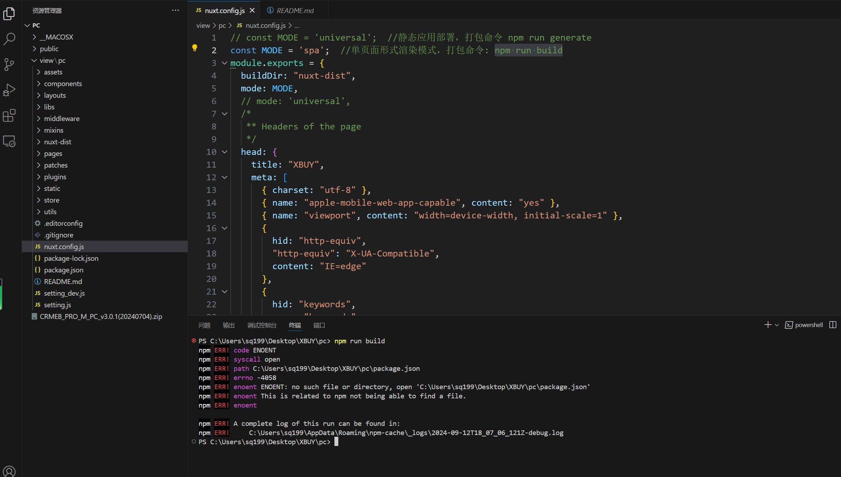841x477 pixels.
Task: Click the new terminal plus icon
Action: click(x=768, y=325)
